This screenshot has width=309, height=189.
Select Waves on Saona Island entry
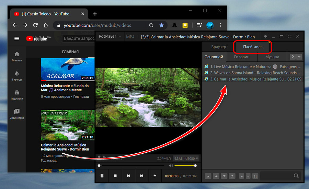point(253,73)
